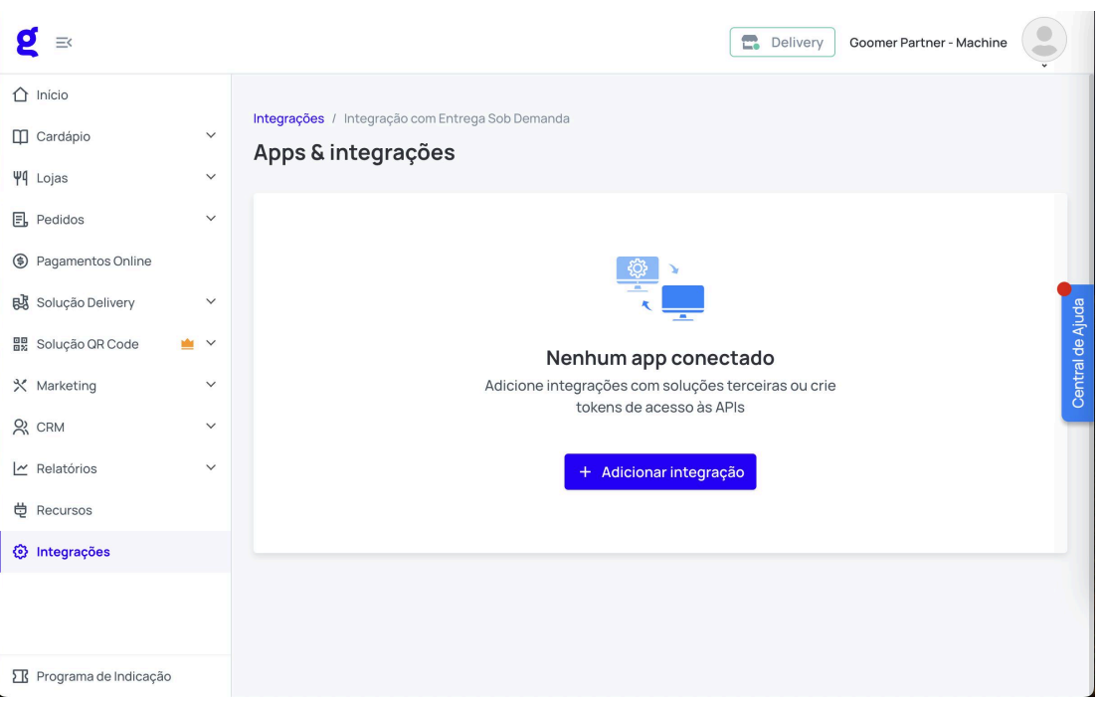Click the Adicionar integração button
The width and height of the screenshot is (1101, 703).
click(659, 472)
